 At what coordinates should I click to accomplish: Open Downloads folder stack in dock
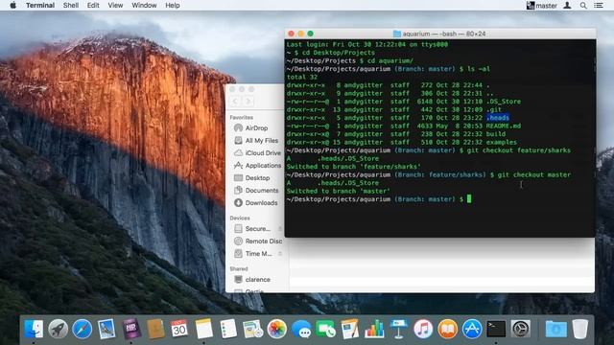[x=556, y=329]
